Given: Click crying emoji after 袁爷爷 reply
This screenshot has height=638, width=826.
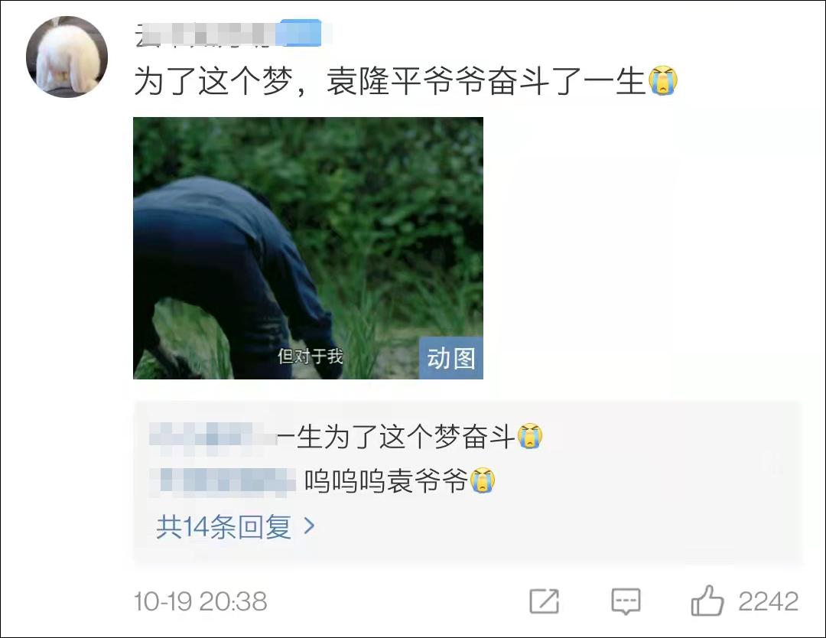Looking at the screenshot, I should 483,480.
